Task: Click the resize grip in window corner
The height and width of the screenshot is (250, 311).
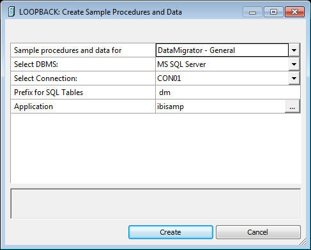Action: pyautogui.click(x=303, y=242)
